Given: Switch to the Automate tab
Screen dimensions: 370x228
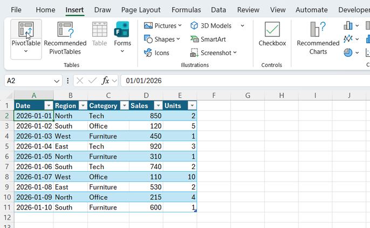Looking at the screenshot, I should [x=312, y=10].
